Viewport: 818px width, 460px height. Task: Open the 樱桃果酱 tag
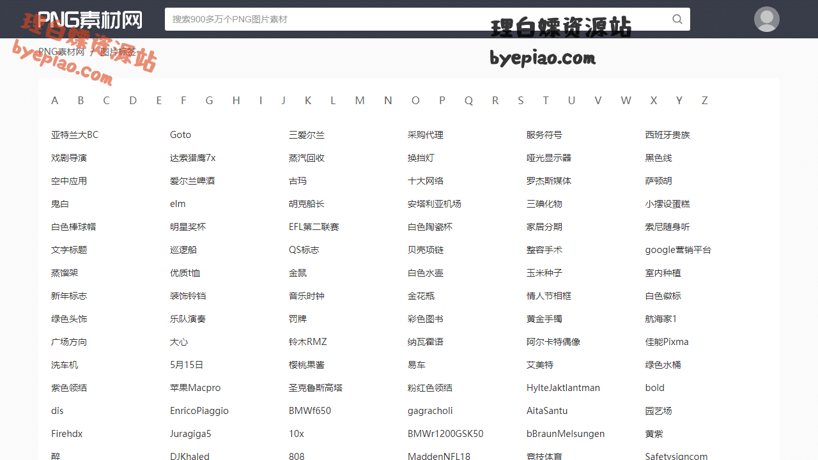(307, 365)
